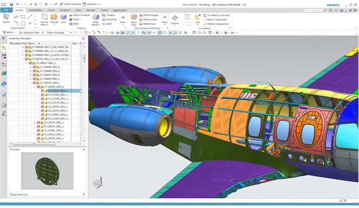The width and height of the screenshot is (359, 208).
Task: Click the Chamfer button
Action: 109,15
